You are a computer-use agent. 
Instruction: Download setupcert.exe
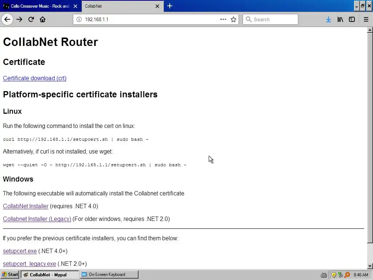point(20,251)
